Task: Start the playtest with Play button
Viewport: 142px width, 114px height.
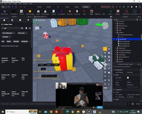Action: (x=12, y=7)
